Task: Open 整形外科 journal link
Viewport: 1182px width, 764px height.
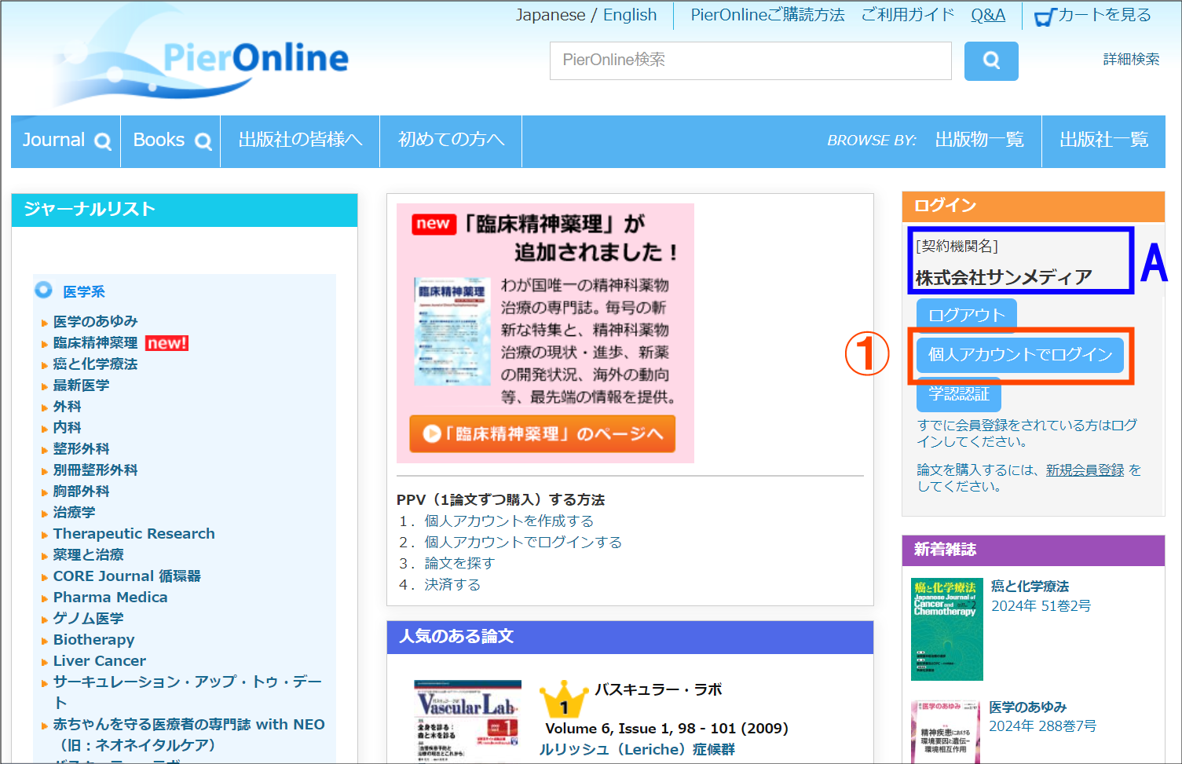Action: click(81, 448)
